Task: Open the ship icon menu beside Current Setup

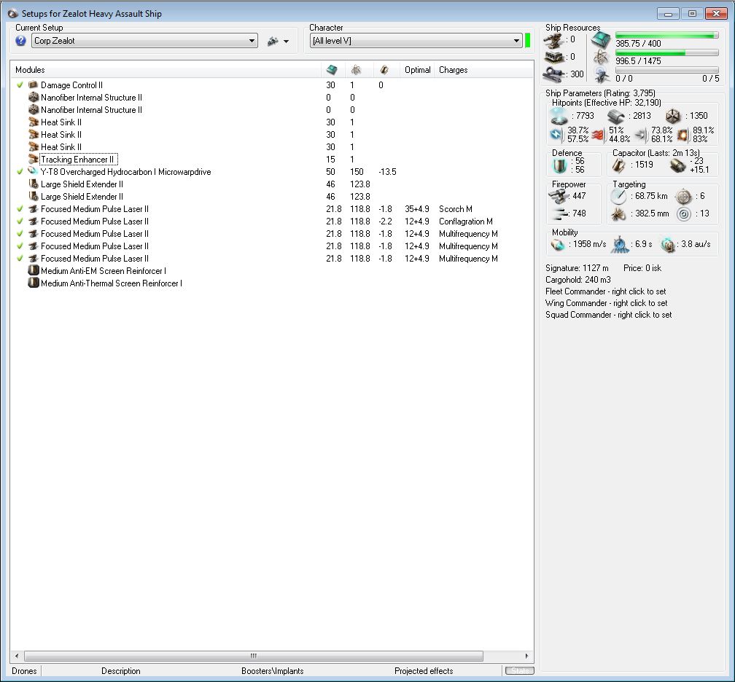Action: click(278, 42)
